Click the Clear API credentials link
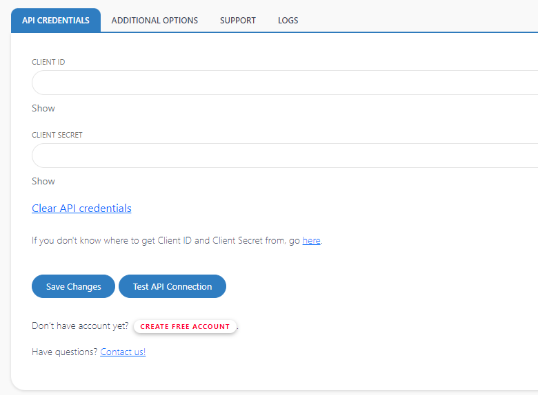This screenshot has width=538, height=395. point(81,209)
